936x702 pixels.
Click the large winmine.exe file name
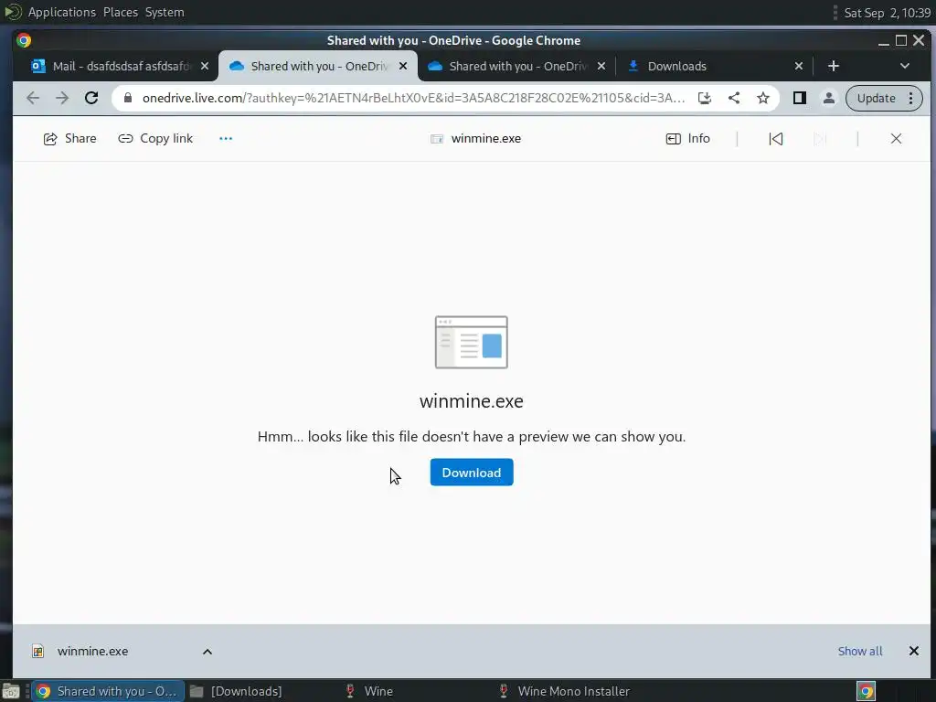[x=471, y=400]
